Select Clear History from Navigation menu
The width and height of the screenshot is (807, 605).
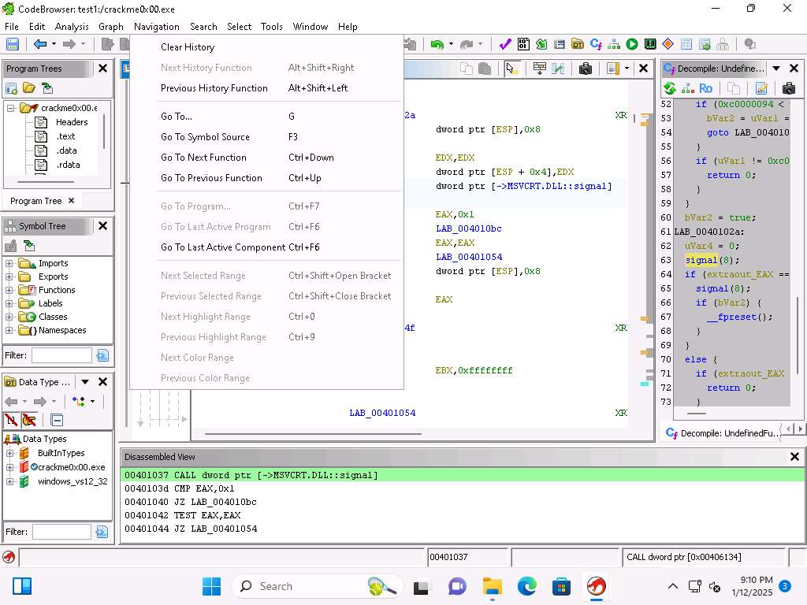(188, 47)
